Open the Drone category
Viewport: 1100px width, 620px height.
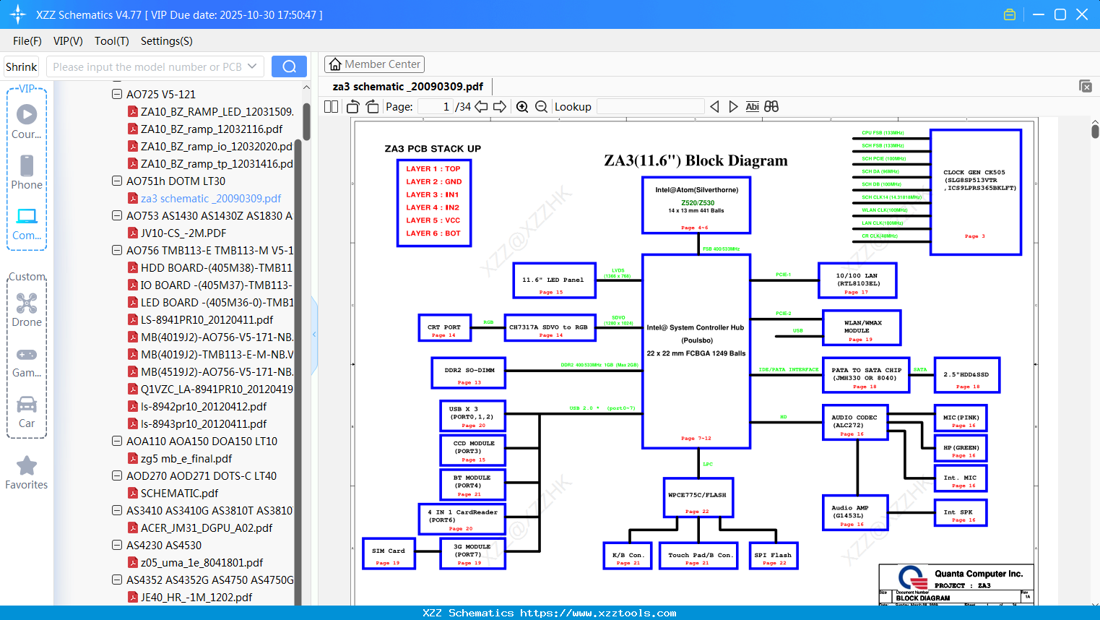27,309
